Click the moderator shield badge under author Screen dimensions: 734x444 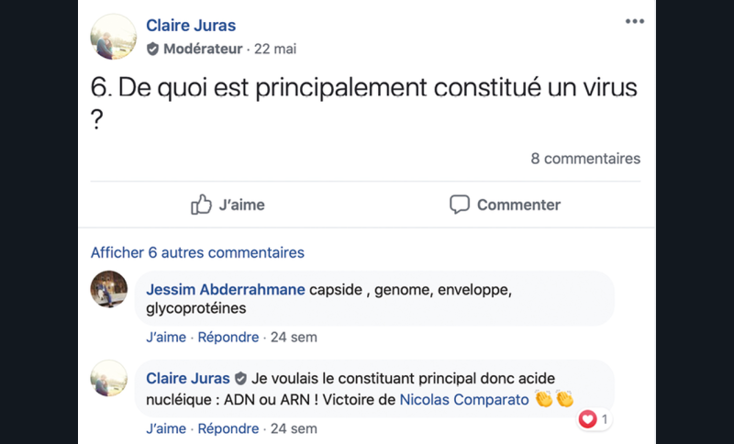pyautogui.click(x=153, y=49)
